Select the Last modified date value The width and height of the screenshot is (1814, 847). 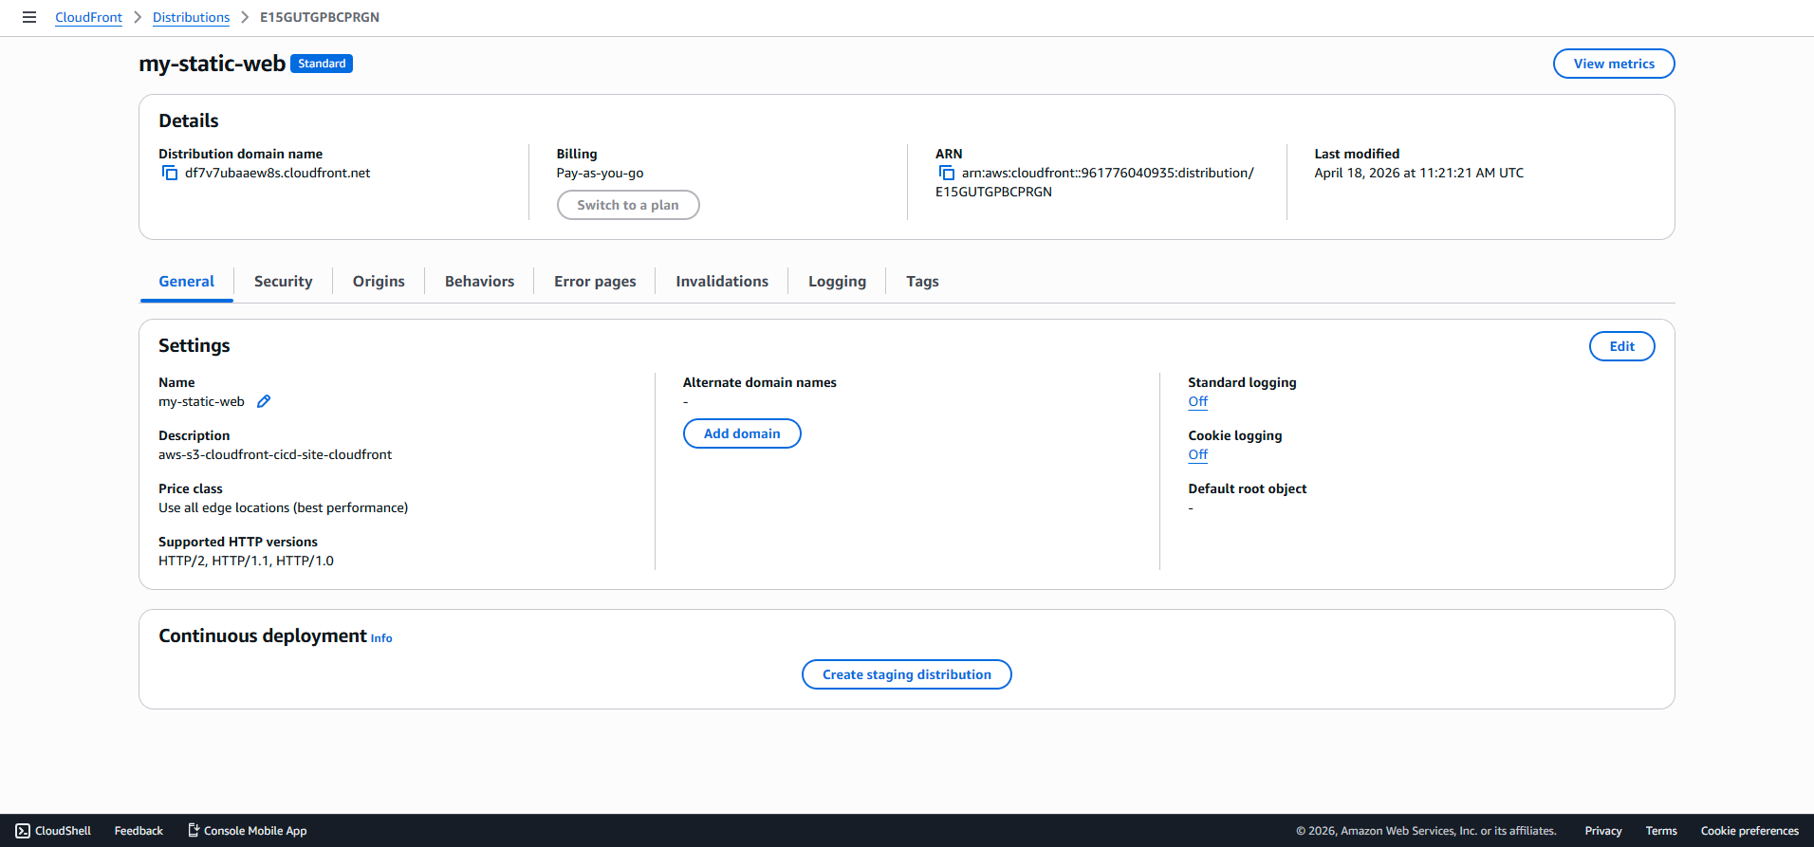1418,173
